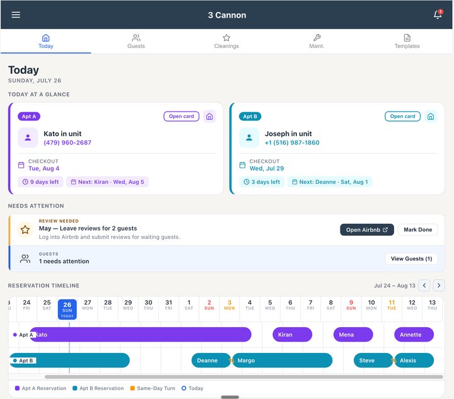Click the Apt B Reservation legend swatch

(75, 388)
